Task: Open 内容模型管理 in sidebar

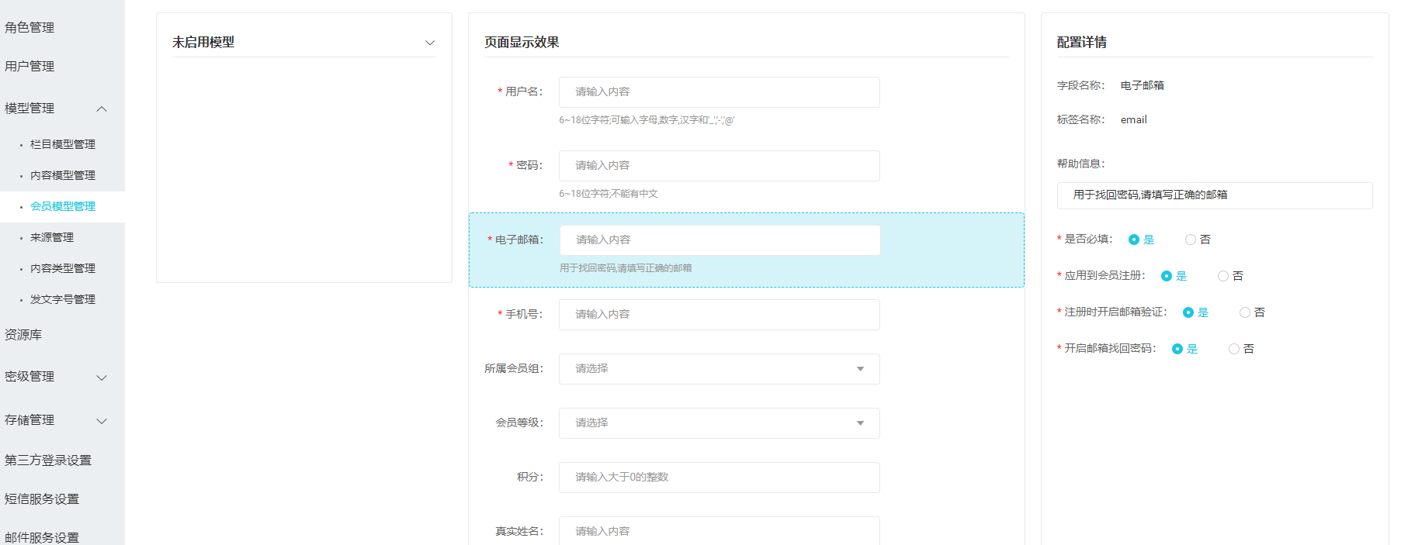Action: coord(63,175)
